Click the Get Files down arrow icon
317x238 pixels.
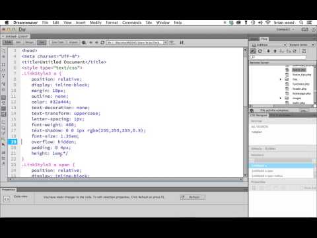[268, 51]
